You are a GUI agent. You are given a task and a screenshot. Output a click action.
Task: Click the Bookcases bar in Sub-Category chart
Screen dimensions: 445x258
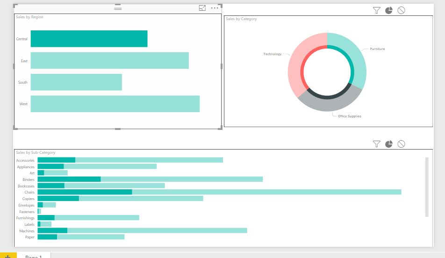(x=101, y=186)
